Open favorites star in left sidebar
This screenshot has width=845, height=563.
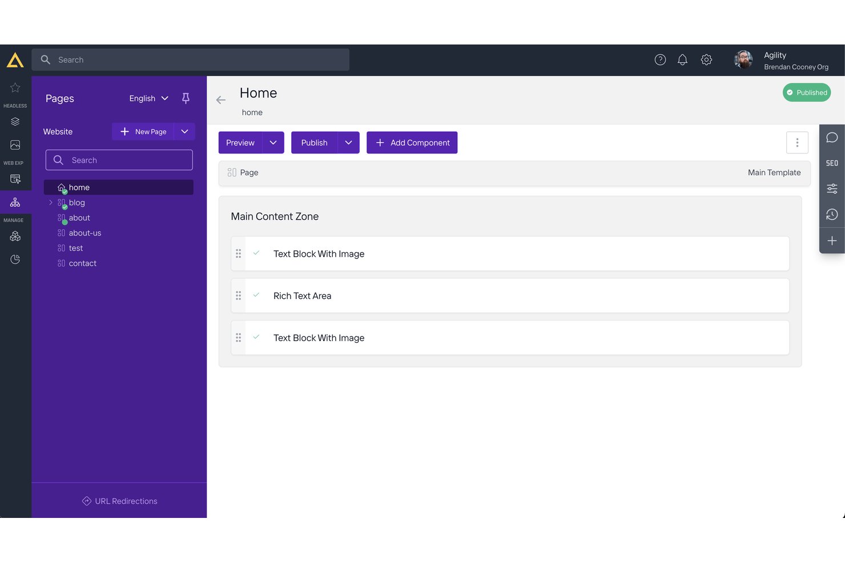point(15,87)
